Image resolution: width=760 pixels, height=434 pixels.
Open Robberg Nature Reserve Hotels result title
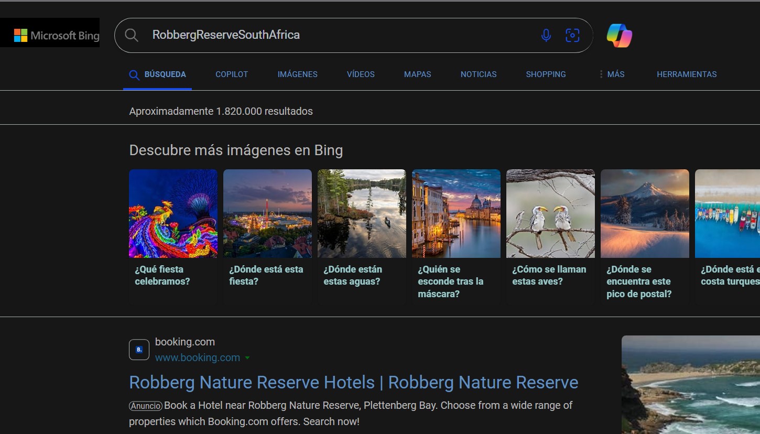tap(354, 383)
